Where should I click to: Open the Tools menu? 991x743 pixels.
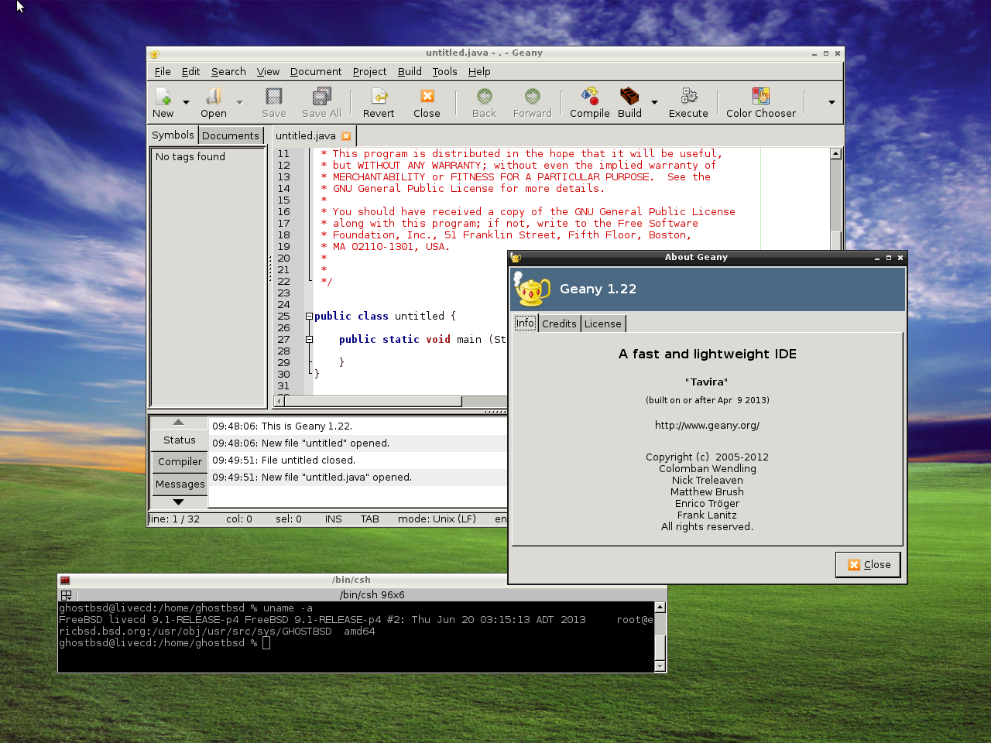[x=444, y=71]
